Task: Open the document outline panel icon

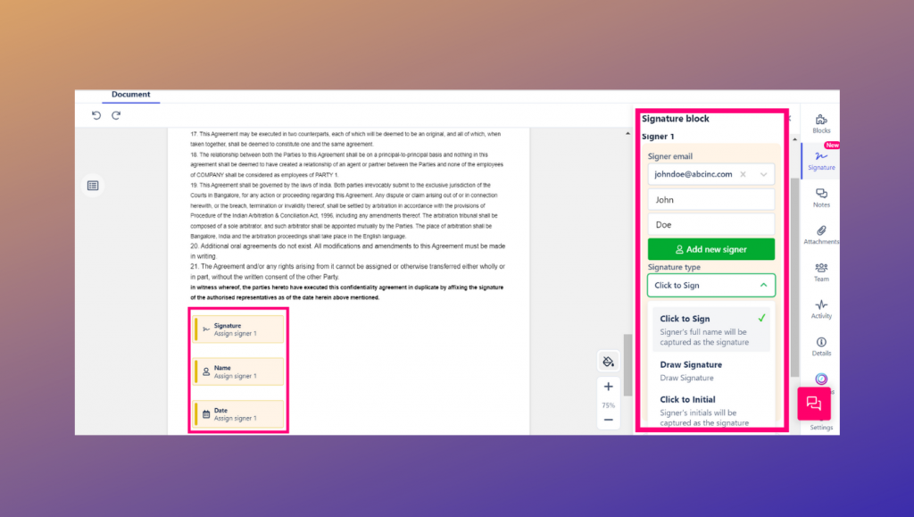Action: [x=93, y=186]
